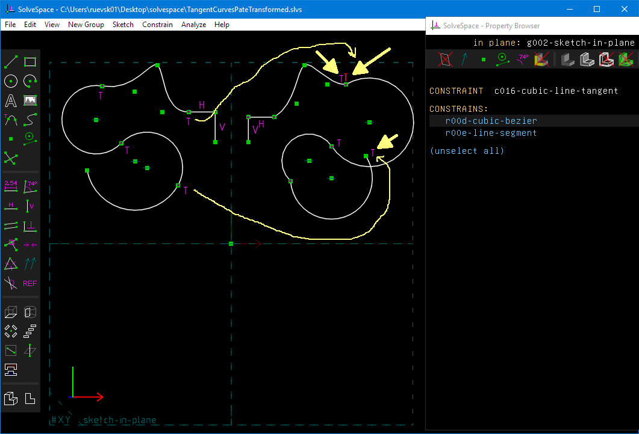Viewport: 639px width, 434px height.
Task: Toggle workplanes visibility in Property Browser
Action: point(445,60)
